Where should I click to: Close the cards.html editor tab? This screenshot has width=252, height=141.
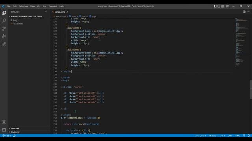pos(67,12)
